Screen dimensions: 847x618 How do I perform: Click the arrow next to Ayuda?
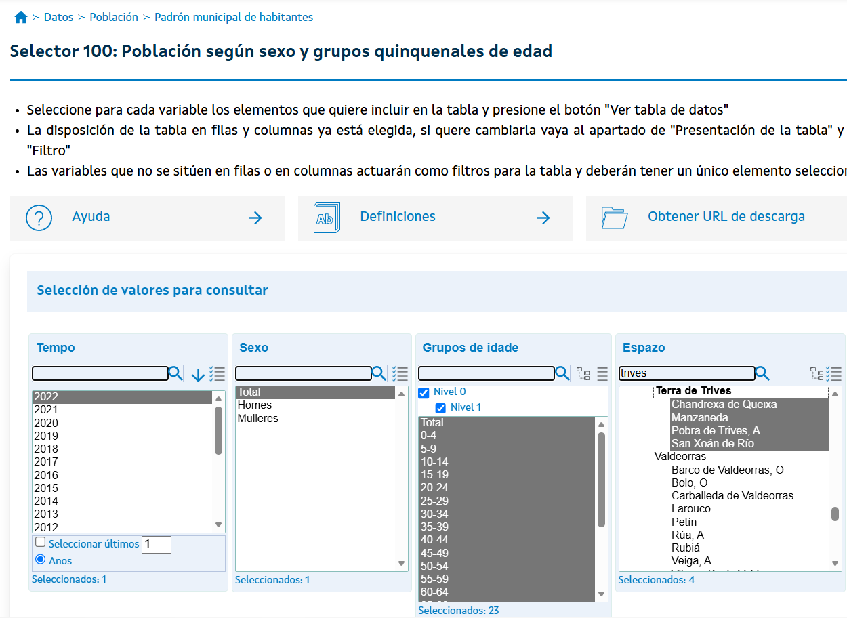[x=255, y=218]
